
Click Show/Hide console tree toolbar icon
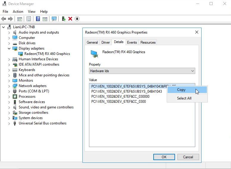point(19,19)
